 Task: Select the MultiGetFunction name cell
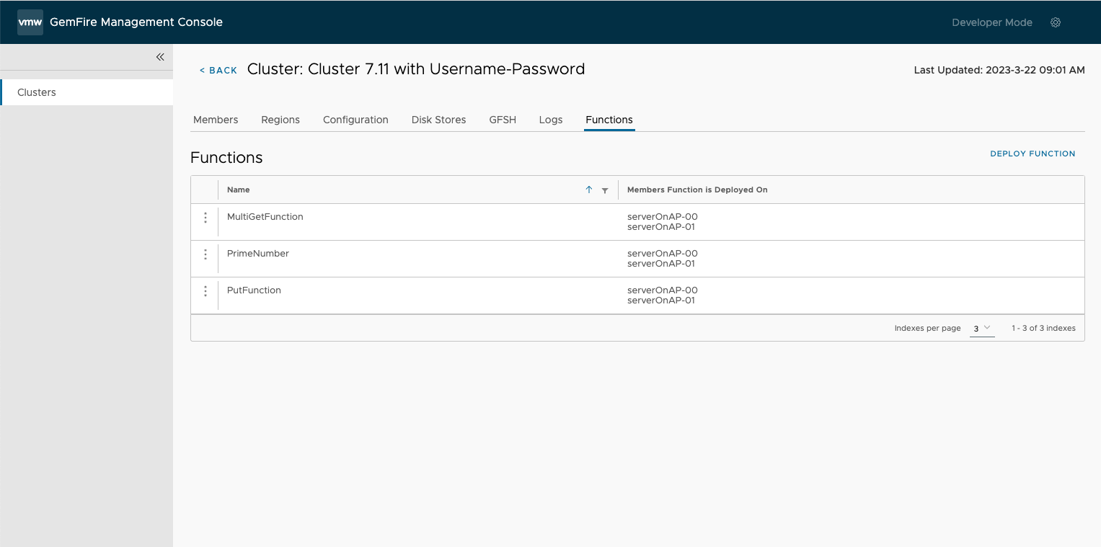point(265,216)
